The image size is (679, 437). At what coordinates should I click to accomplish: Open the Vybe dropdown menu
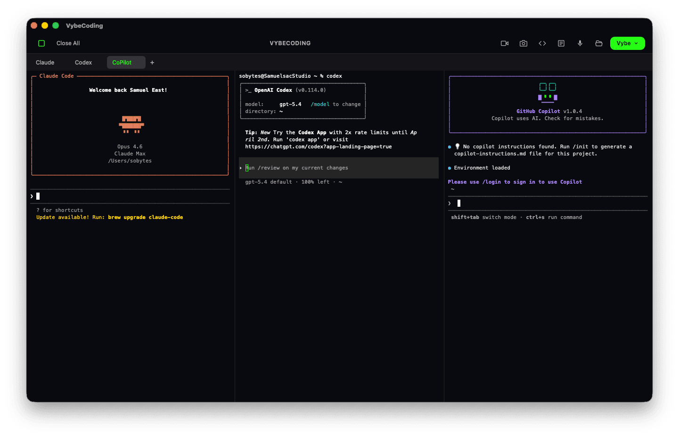(627, 43)
